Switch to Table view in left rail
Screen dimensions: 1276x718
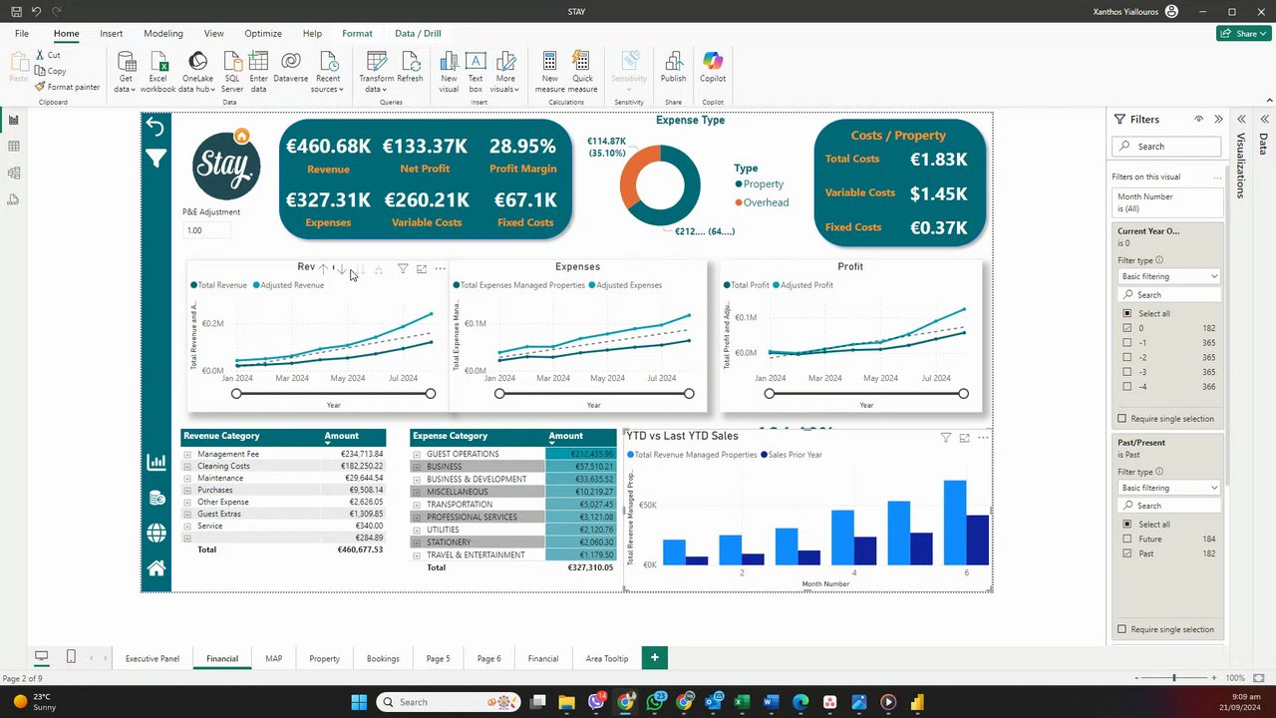point(14,147)
